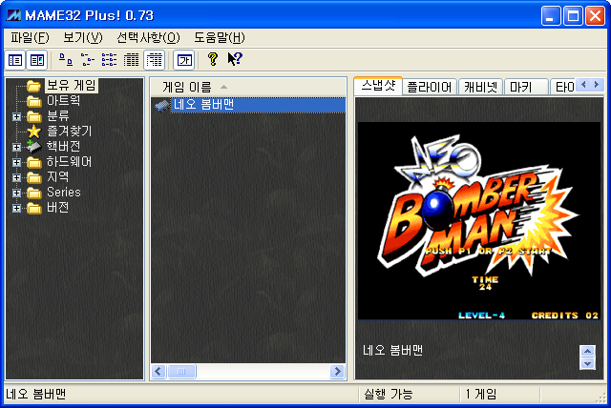The width and height of the screenshot is (611, 408).
Task: Click game list scrollbar left arrow
Action: [158, 372]
